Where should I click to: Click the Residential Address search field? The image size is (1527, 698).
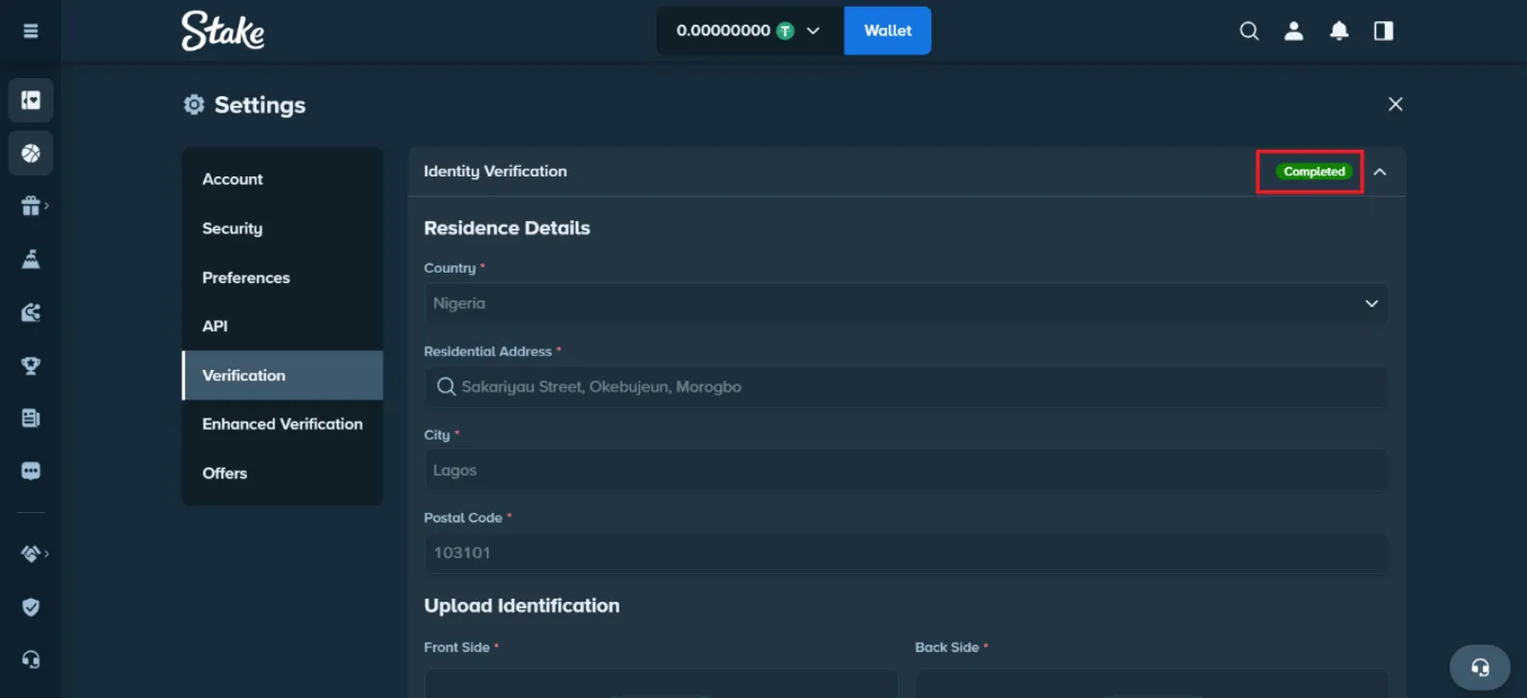pyautogui.click(x=906, y=386)
